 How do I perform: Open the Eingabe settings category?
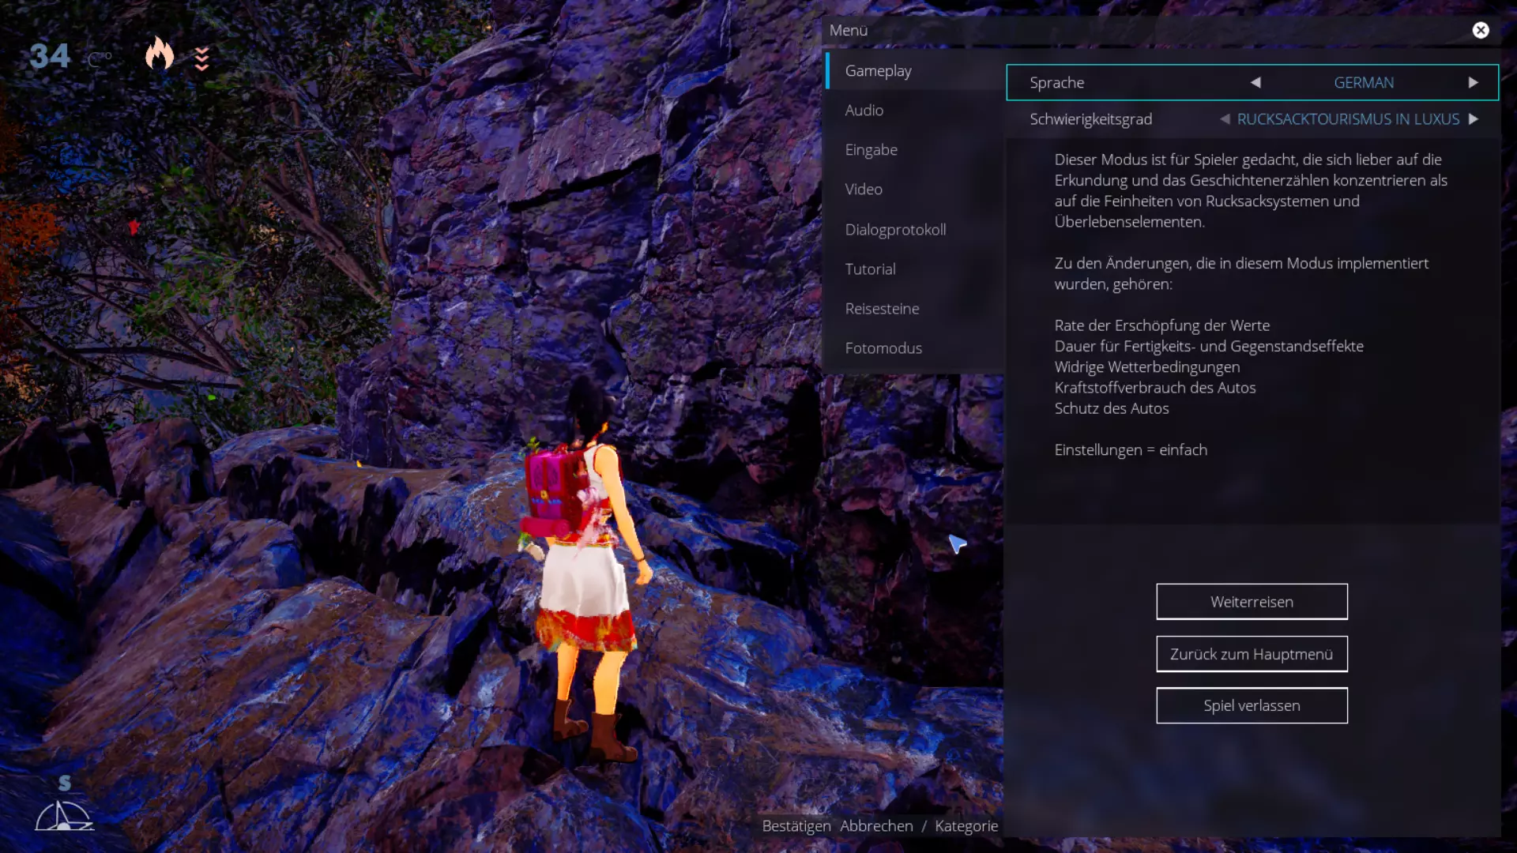pyautogui.click(x=914, y=149)
